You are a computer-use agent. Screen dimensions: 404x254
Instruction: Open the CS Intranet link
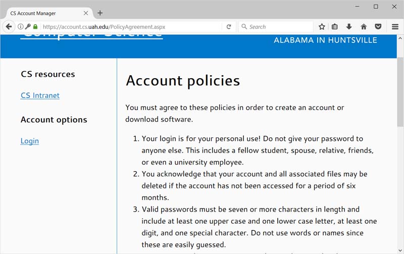tap(40, 95)
